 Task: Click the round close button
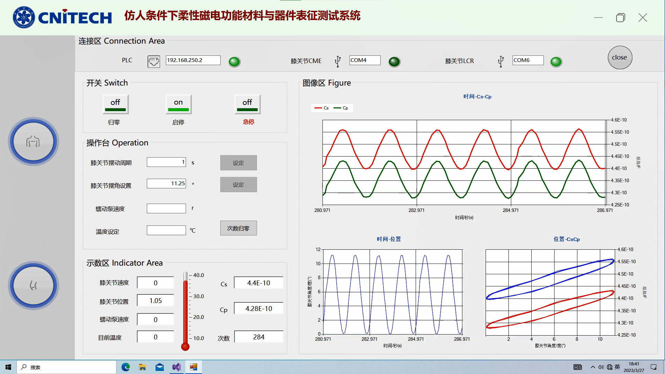tap(620, 57)
